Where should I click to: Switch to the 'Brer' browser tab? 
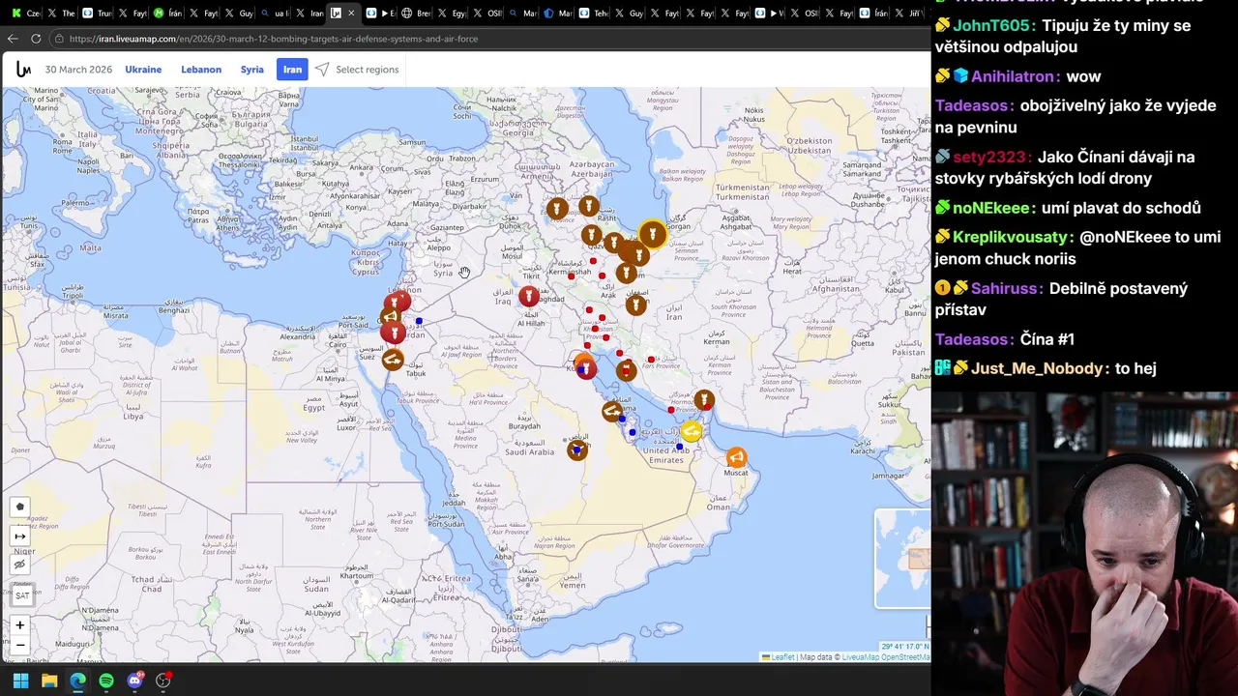coord(418,14)
